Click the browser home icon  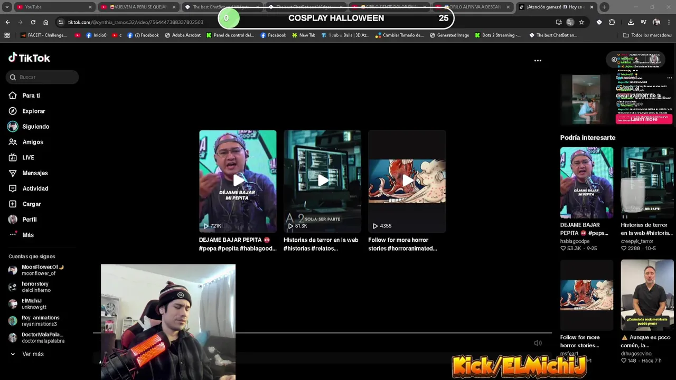click(45, 22)
